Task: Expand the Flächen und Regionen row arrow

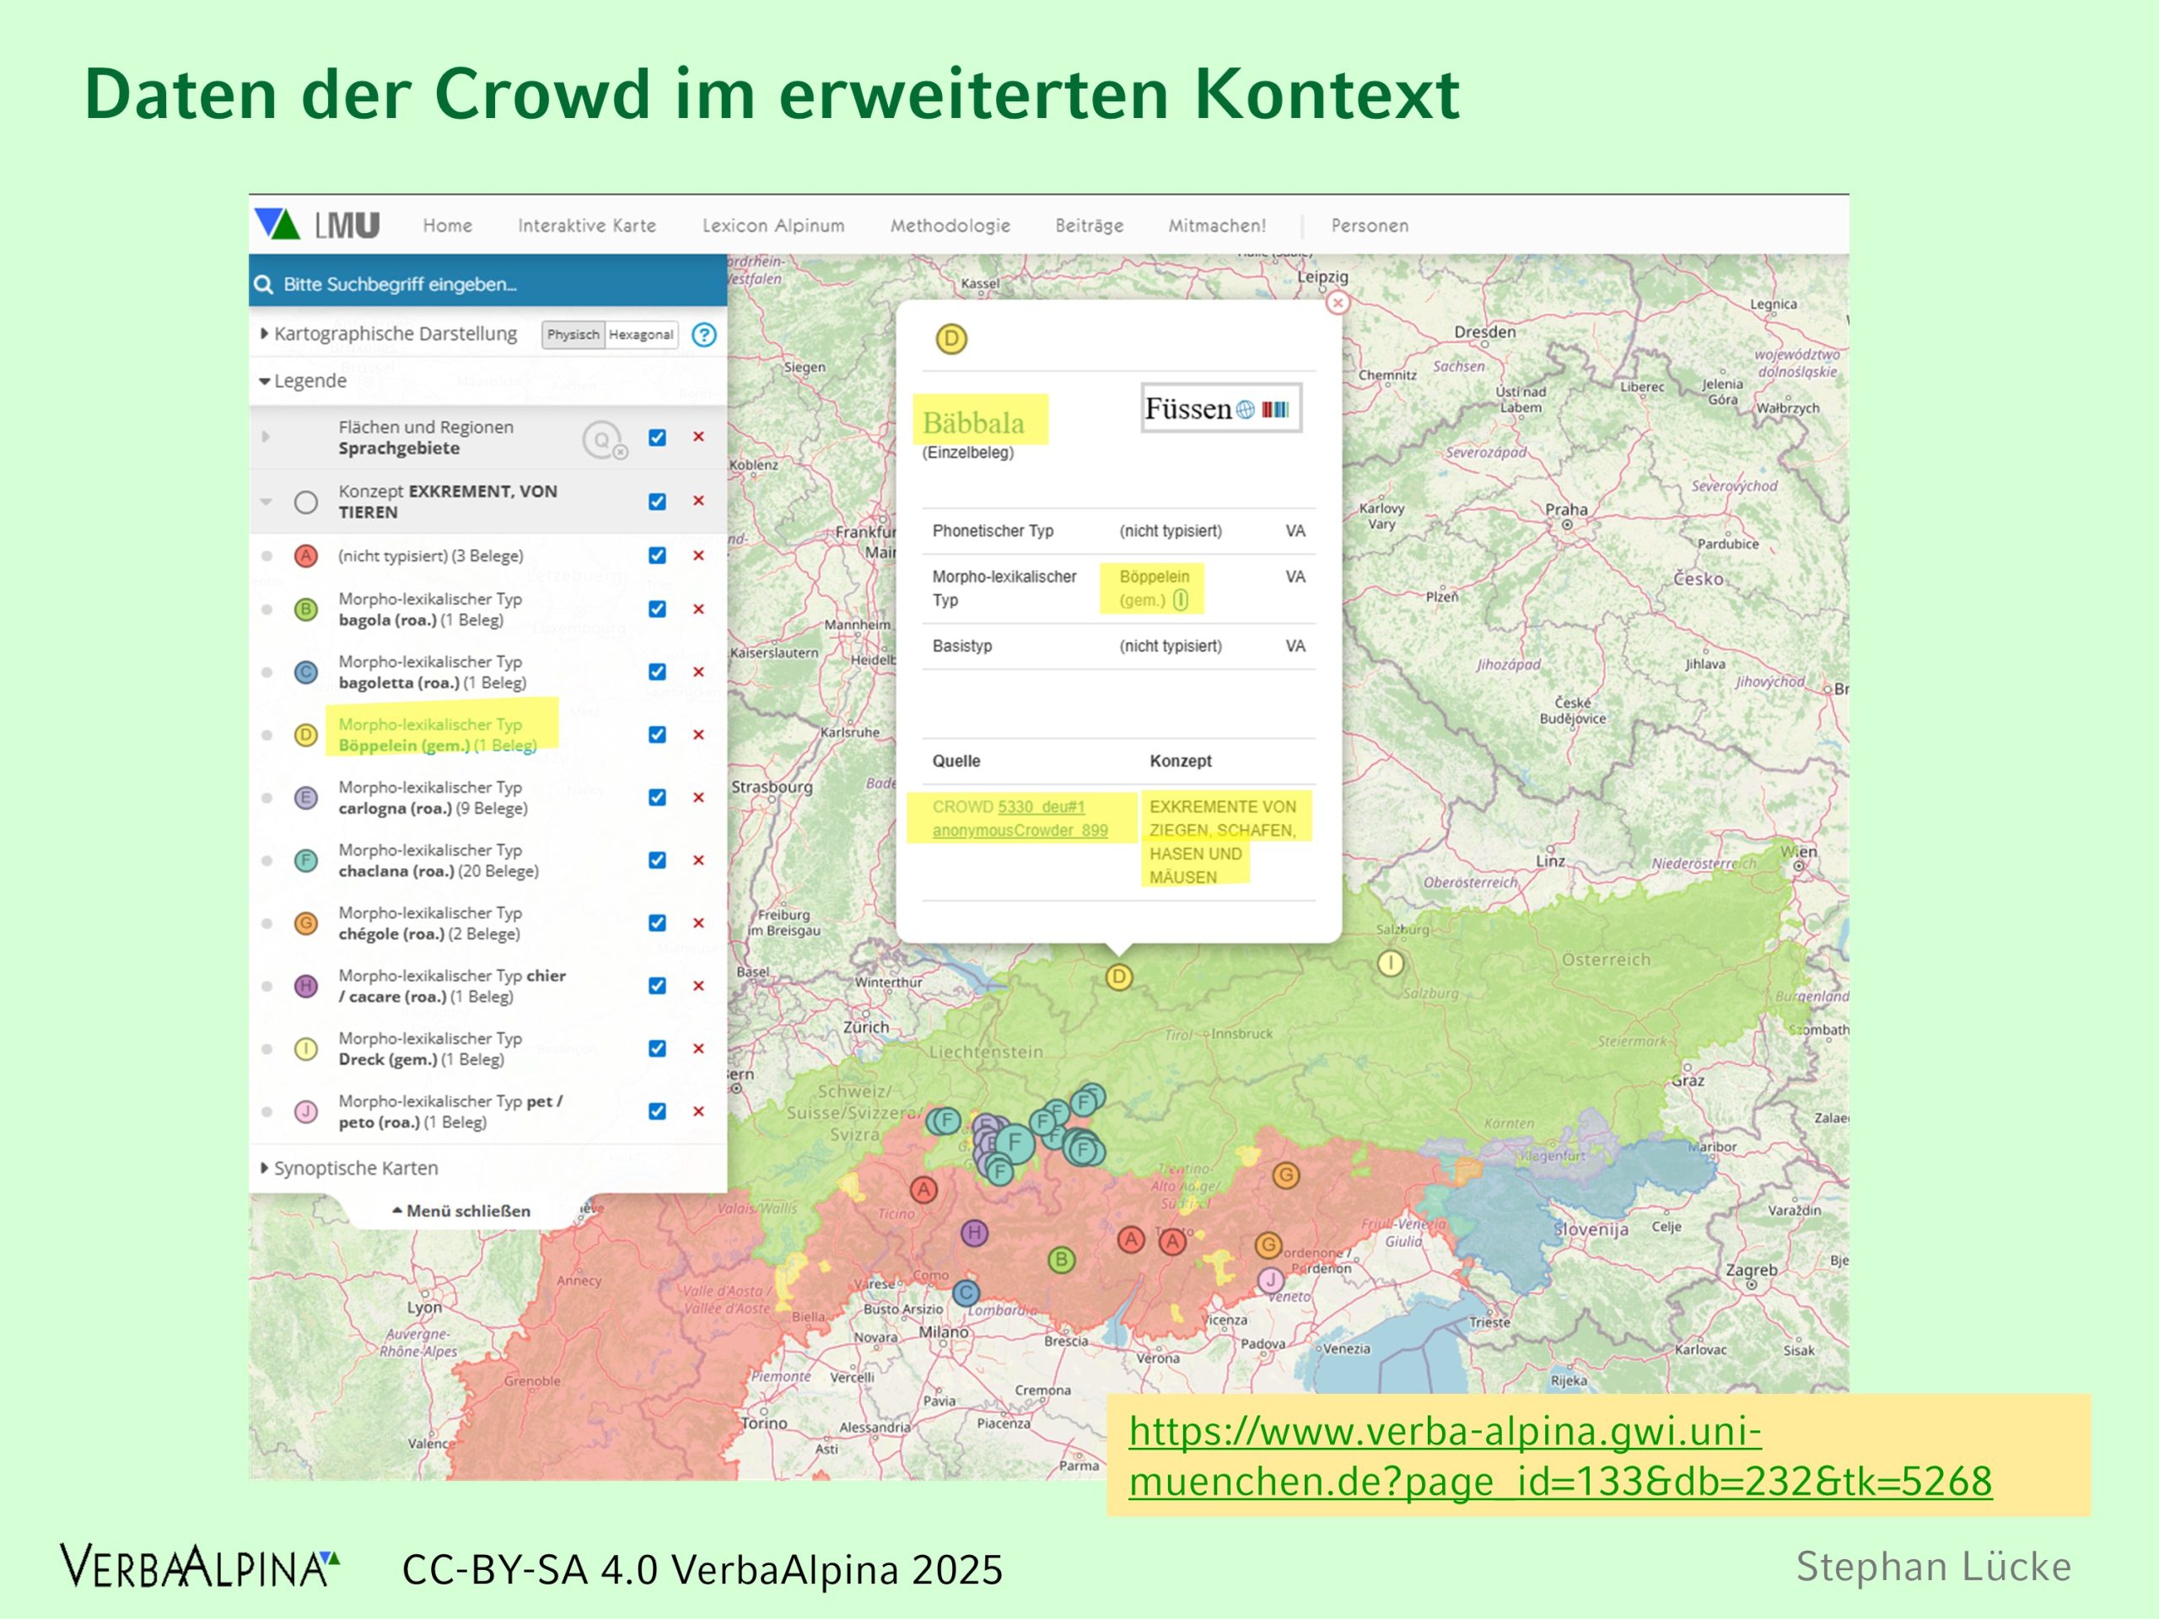Action: pyautogui.click(x=266, y=436)
